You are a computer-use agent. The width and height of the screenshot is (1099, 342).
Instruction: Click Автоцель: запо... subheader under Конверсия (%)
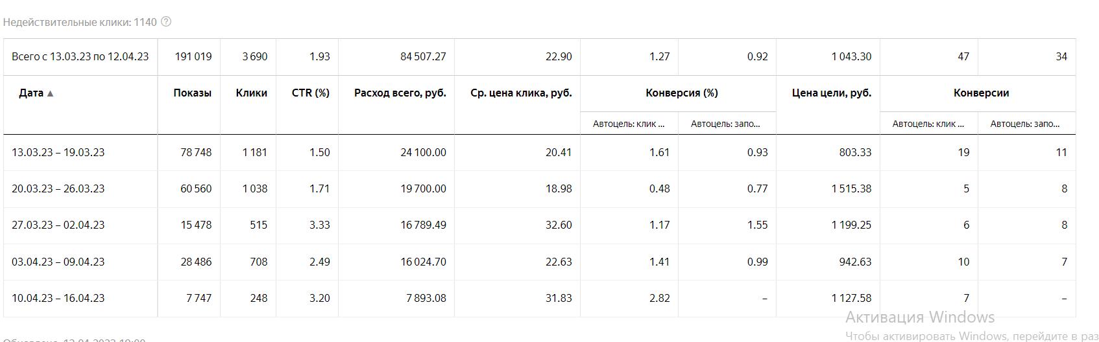point(725,124)
